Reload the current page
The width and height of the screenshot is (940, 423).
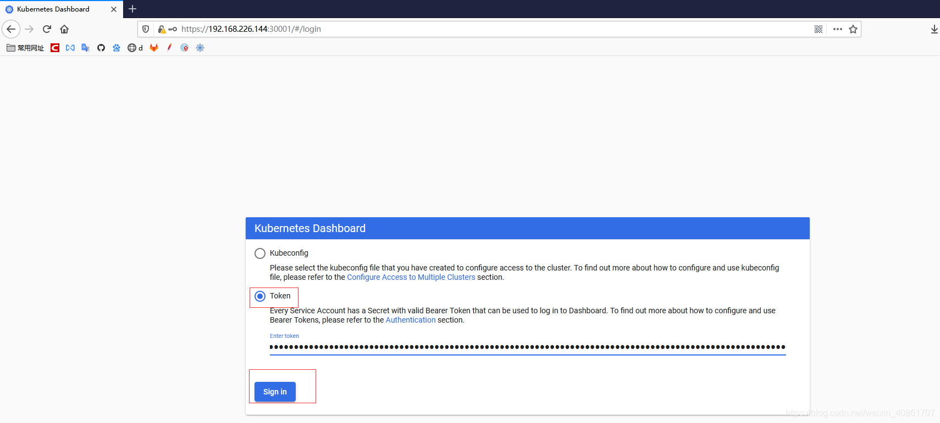point(47,29)
